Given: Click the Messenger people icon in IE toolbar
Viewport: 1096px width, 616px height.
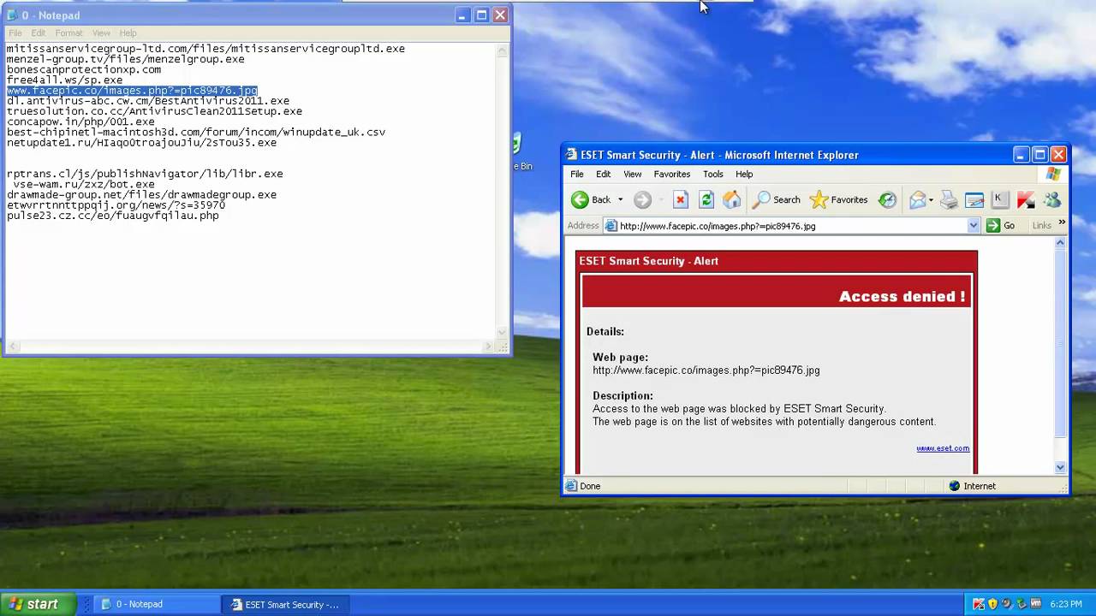Looking at the screenshot, I should [x=1052, y=200].
